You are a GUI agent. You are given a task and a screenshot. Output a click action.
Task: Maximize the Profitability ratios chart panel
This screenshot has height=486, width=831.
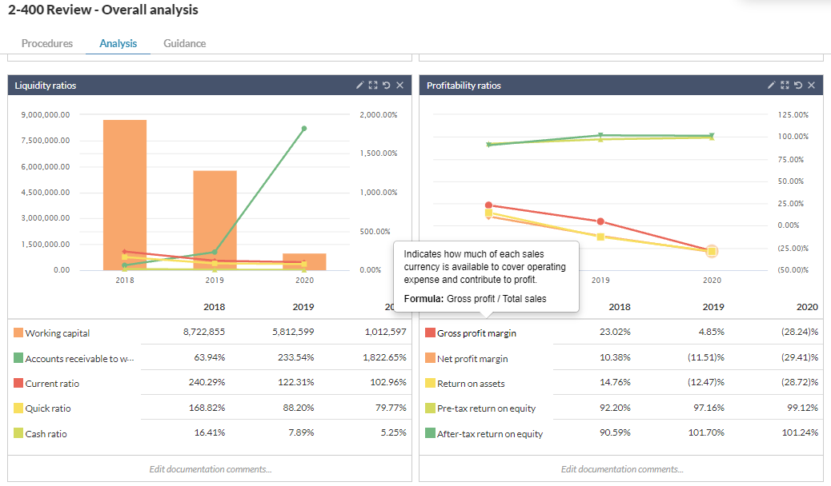point(785,86)
